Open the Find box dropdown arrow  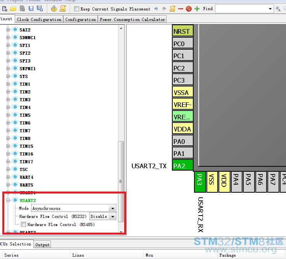pos(270,9)
